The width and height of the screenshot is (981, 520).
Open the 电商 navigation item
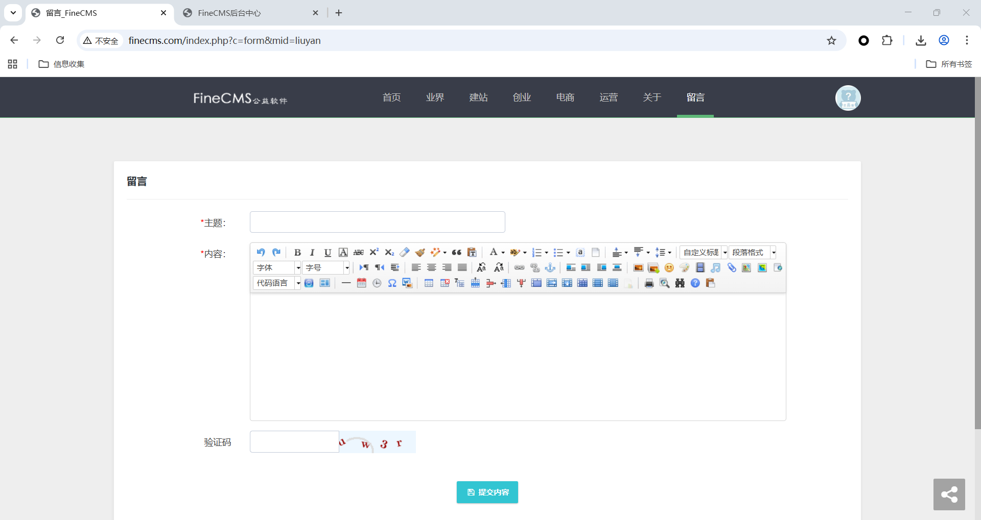point(565,97)
